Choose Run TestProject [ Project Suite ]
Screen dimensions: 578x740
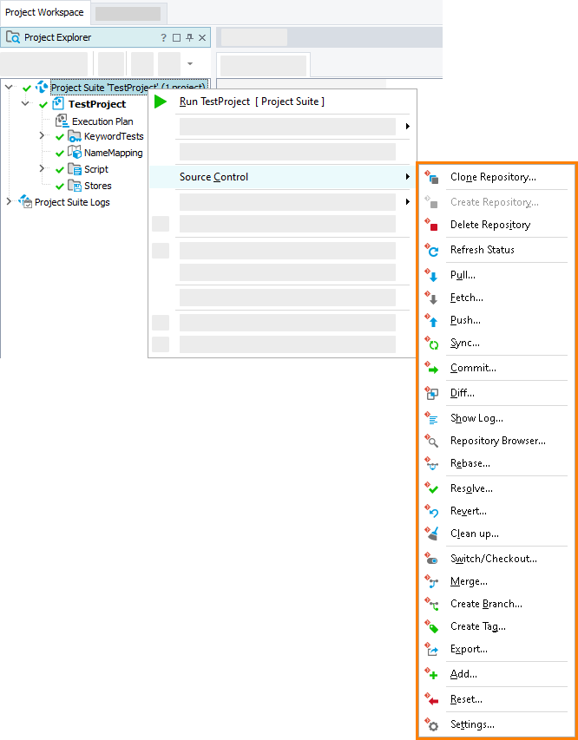282,102
